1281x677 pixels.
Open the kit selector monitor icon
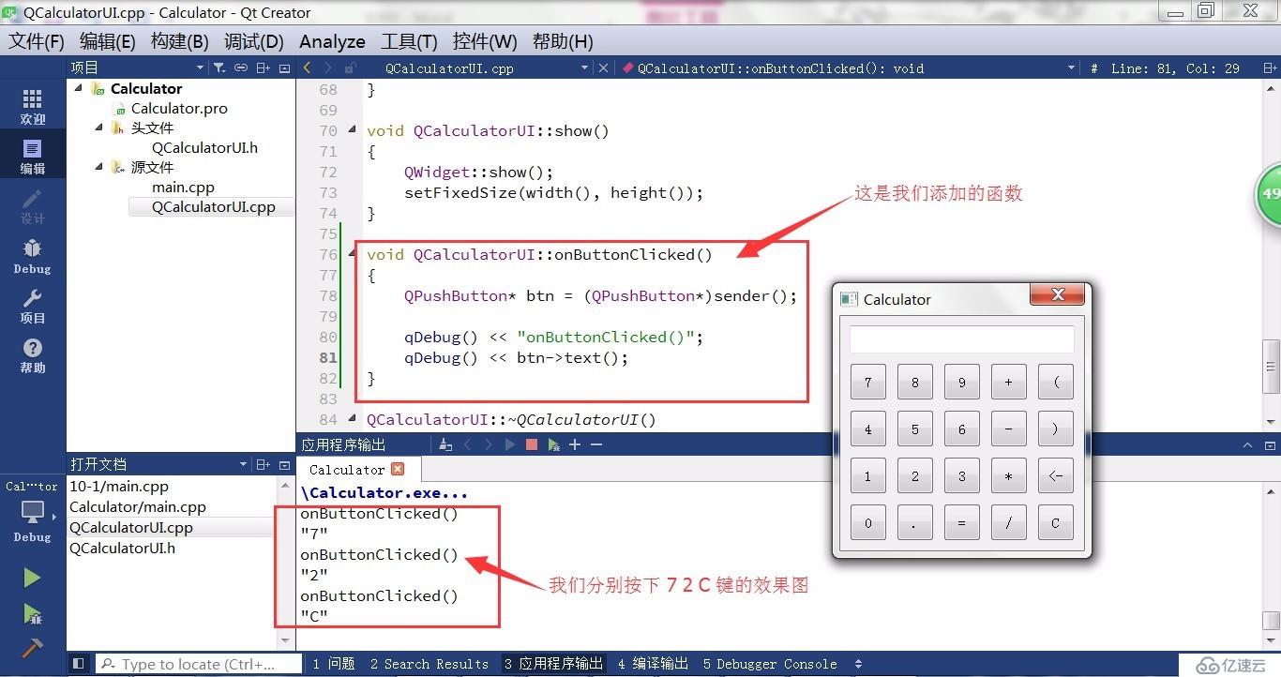(33, 512)
